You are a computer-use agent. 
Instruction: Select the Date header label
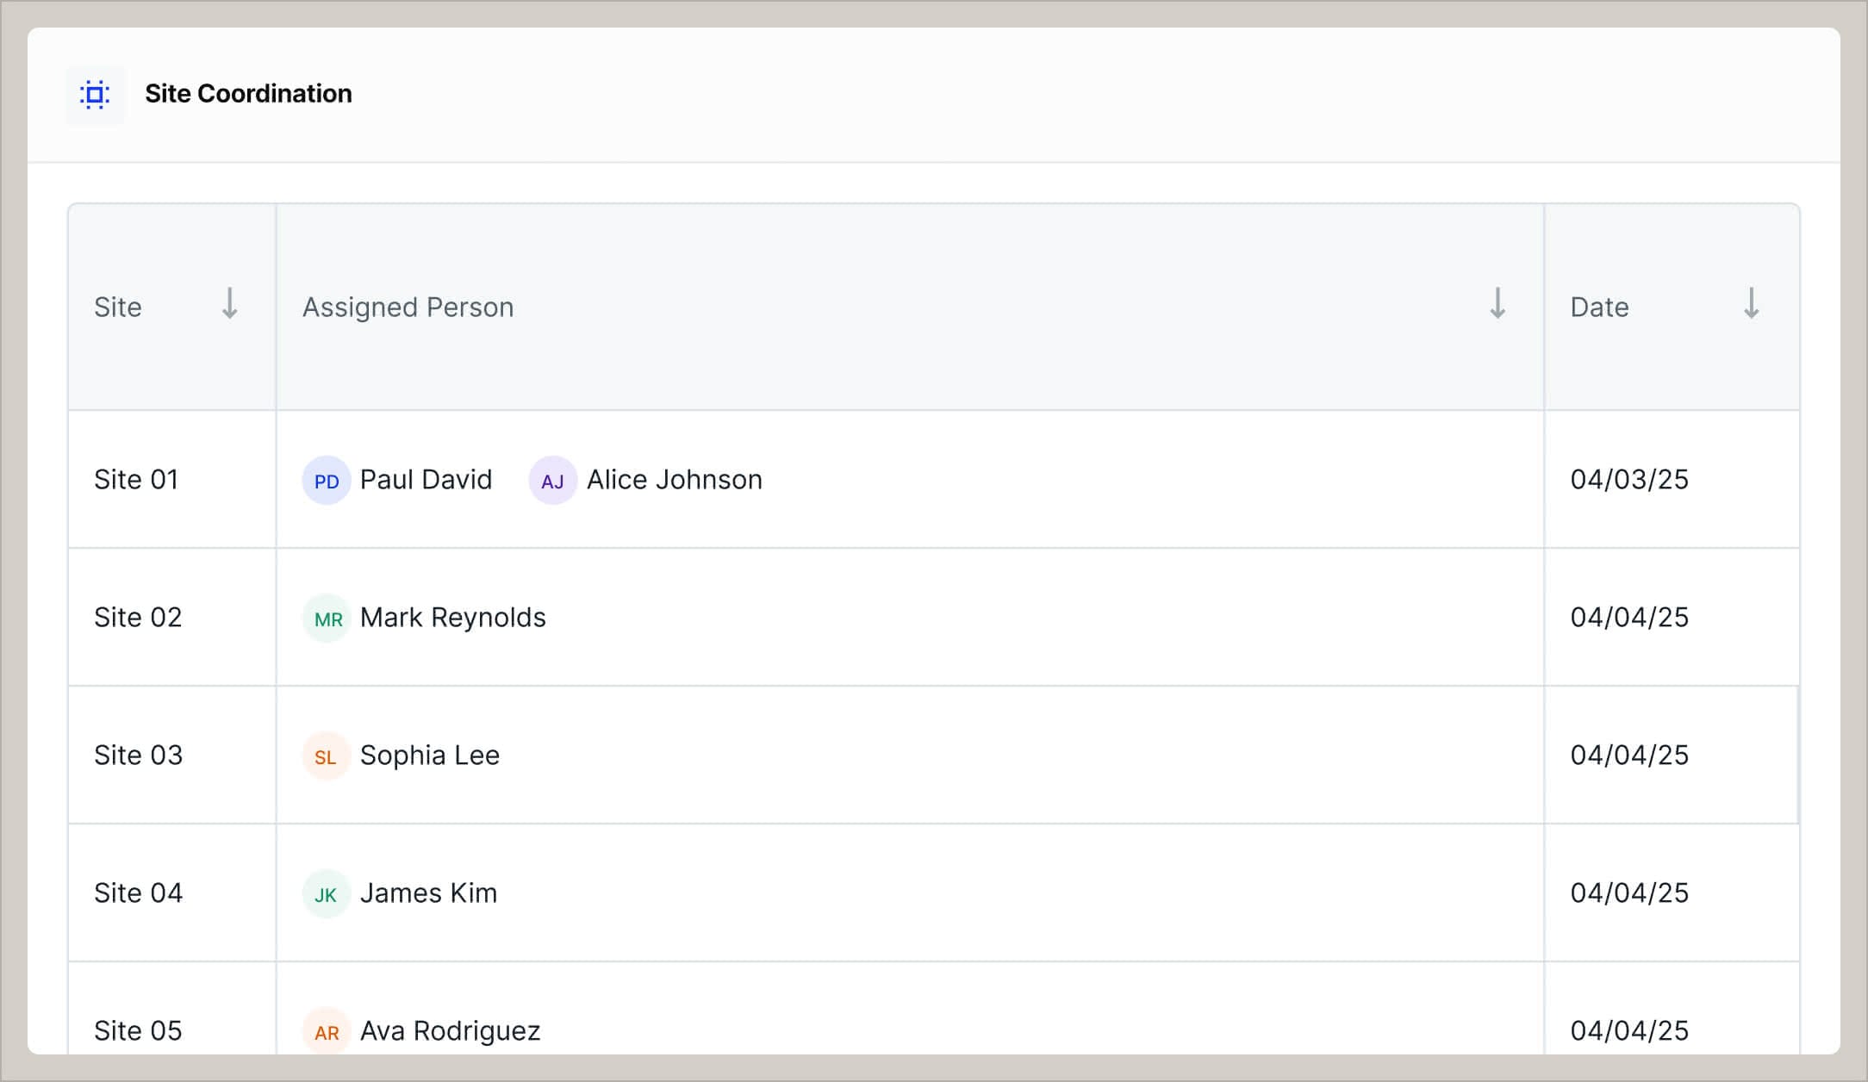1599,307
